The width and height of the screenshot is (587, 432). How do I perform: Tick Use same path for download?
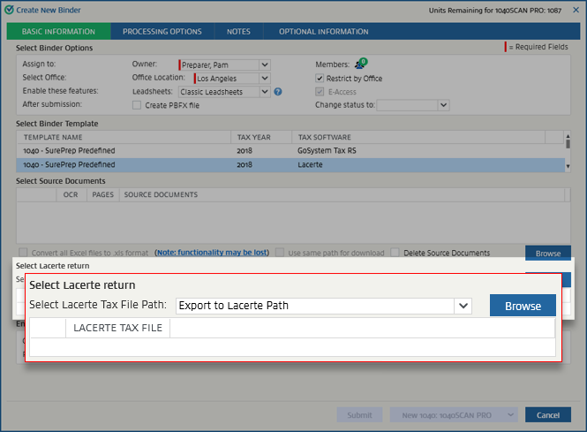click(280, 253)
